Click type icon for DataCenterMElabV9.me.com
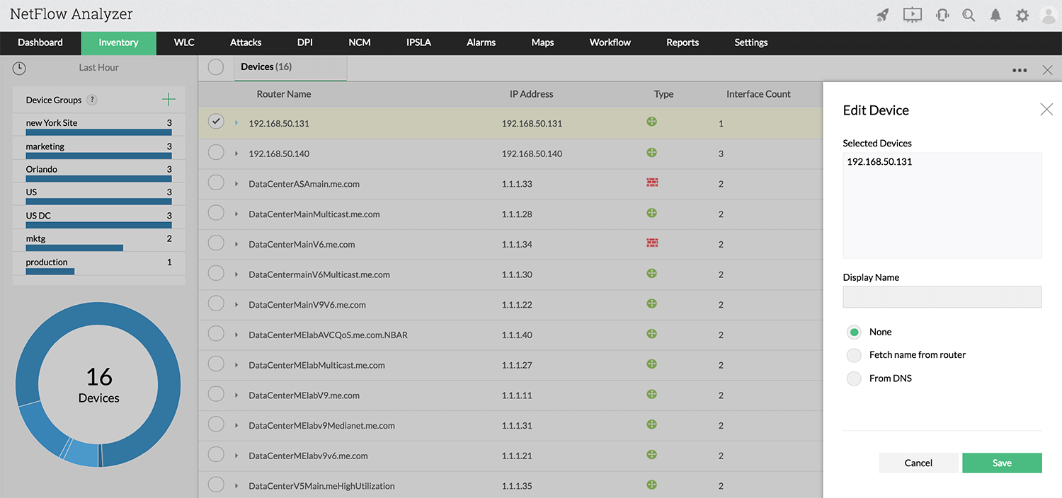The height and width of the screenshot is (498, 1062). pyautogui.click(x=652, y=394)
